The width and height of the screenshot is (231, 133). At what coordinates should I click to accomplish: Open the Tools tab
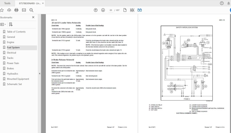[x=7, y=3]
